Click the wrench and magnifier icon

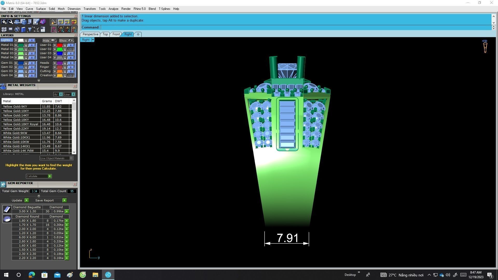(10, 22)
